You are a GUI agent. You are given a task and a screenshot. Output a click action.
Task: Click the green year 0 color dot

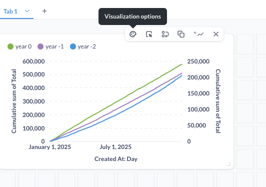[10, 46]
